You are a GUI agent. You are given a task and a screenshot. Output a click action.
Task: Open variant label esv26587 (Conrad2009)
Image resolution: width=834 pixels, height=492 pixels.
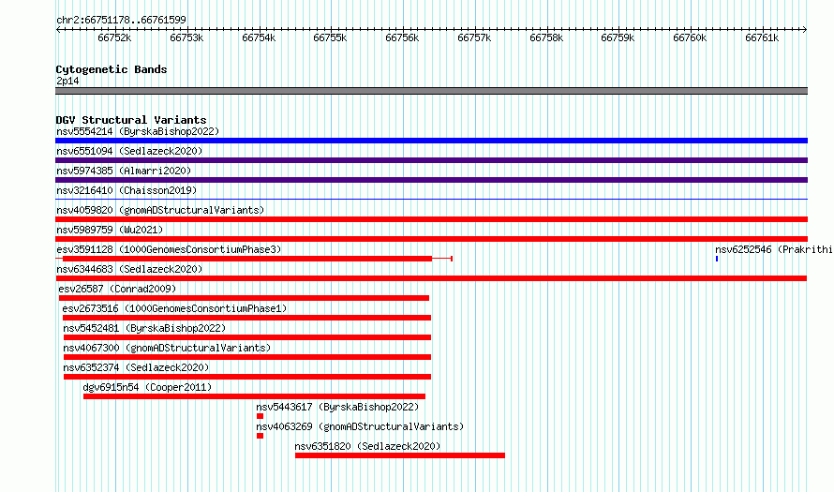click(x=117, y=290)
